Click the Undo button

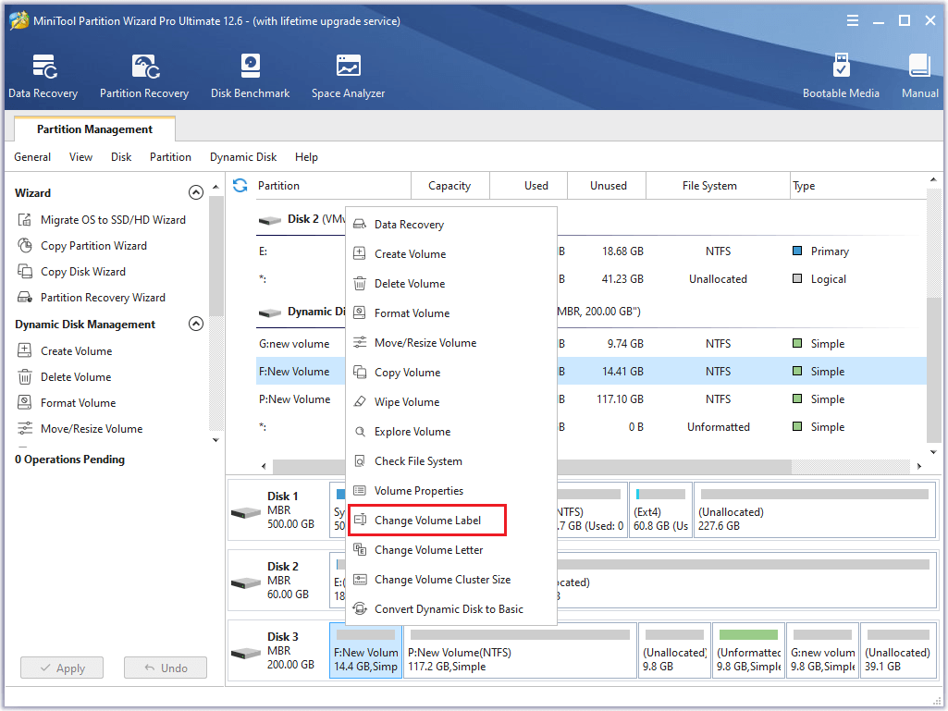[166, 668]
